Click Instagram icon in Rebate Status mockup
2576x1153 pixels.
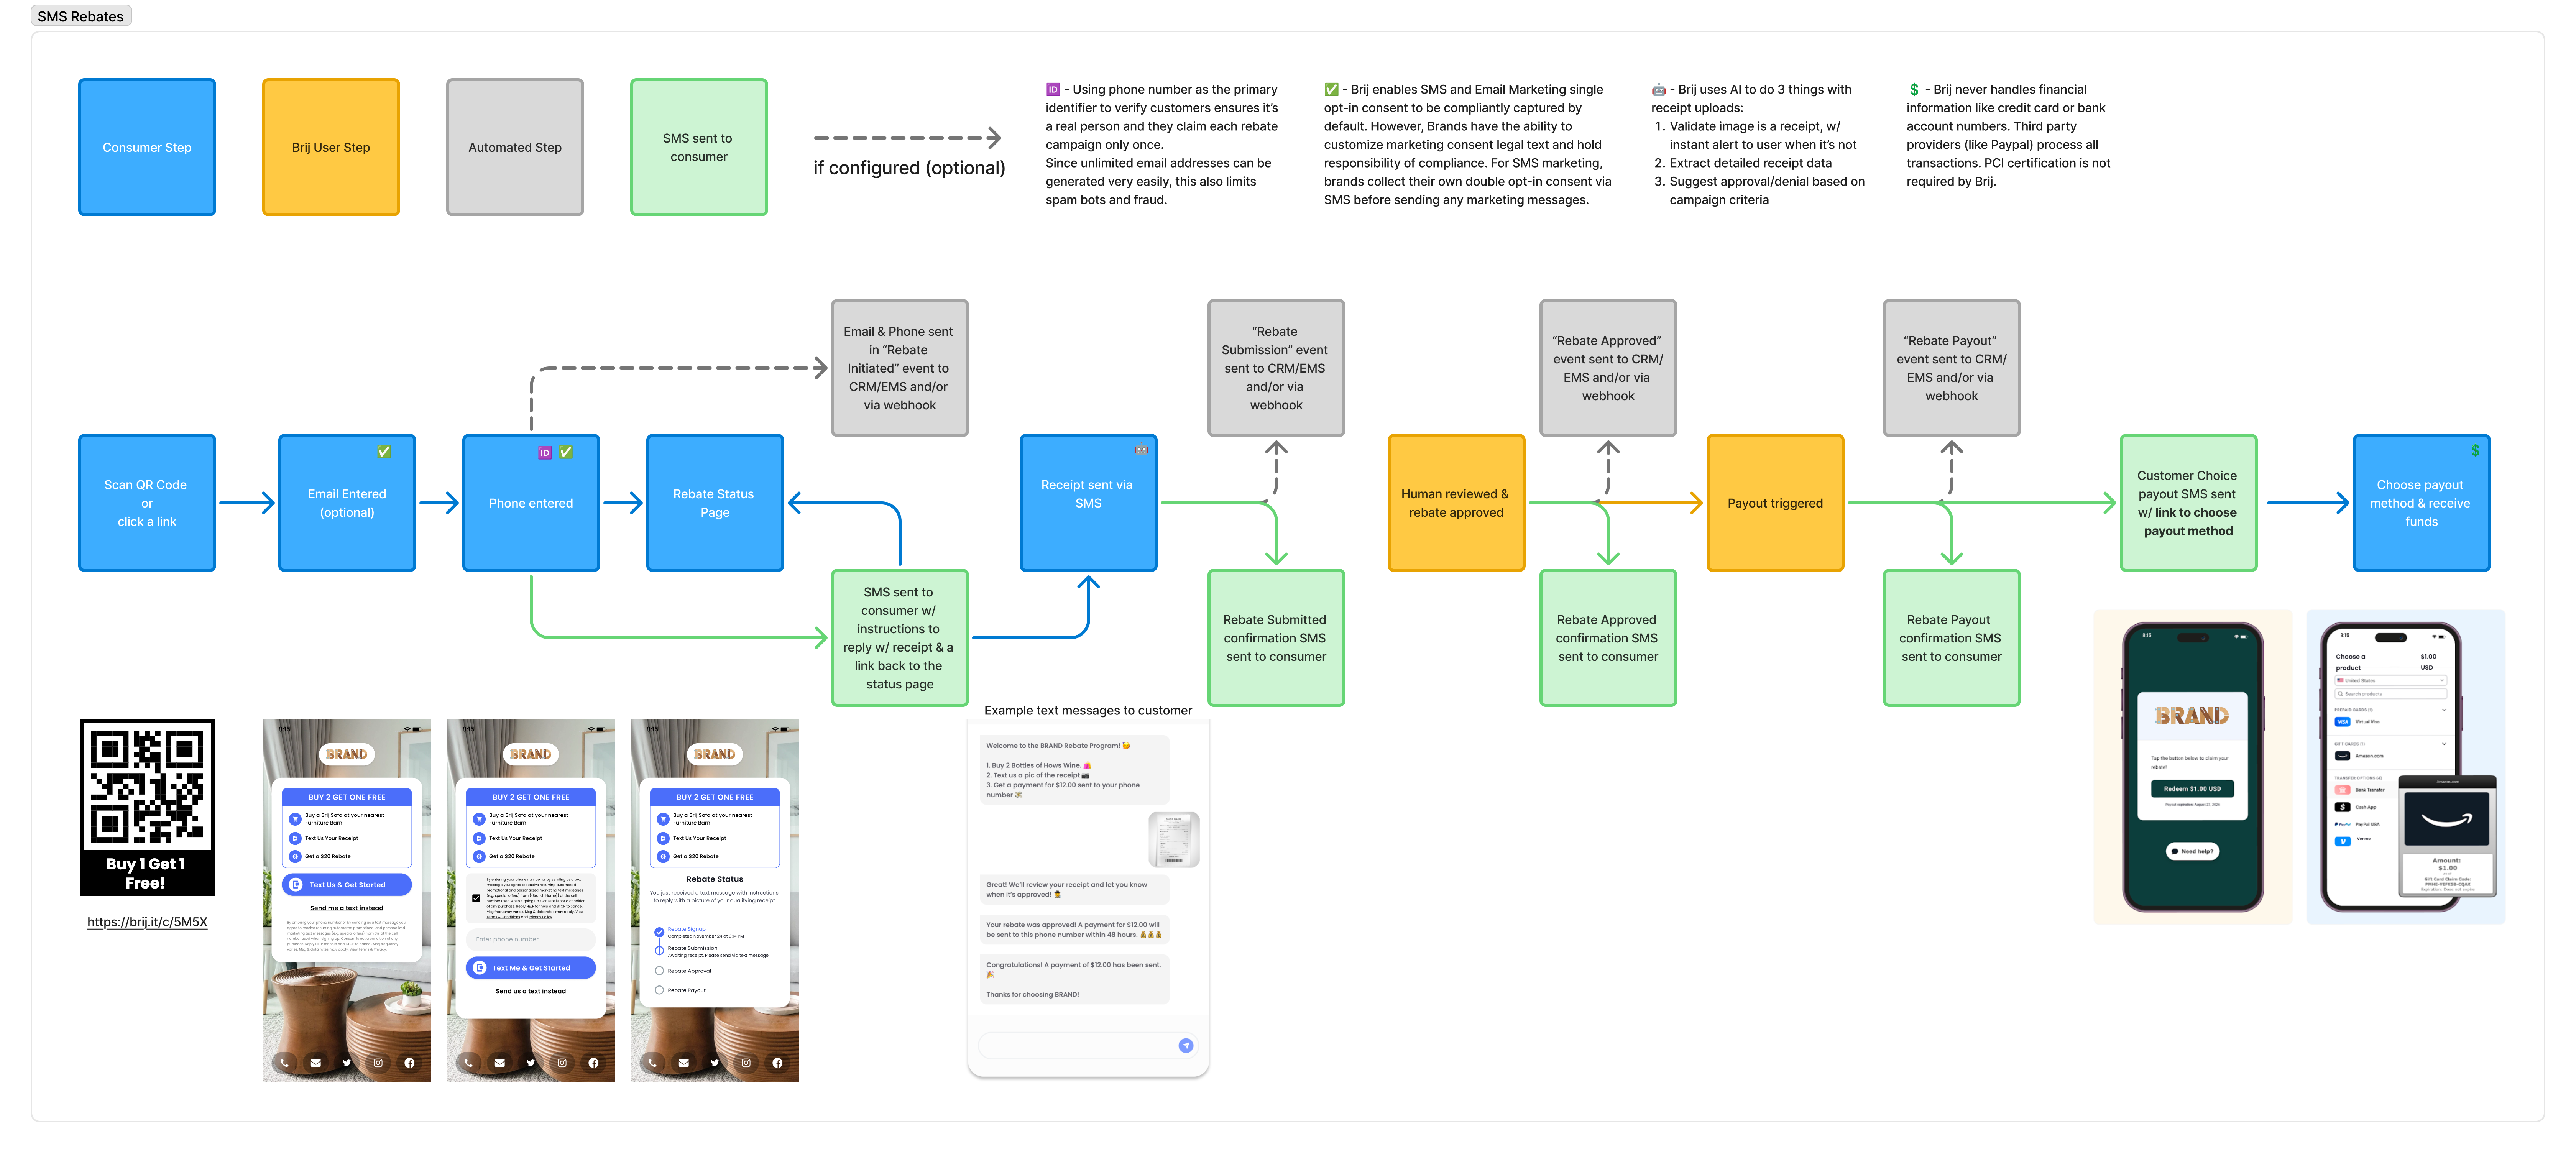point(746,1063)
